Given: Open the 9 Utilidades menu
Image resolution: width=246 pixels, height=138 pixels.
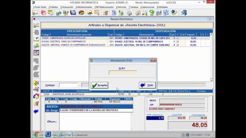Looking at the screenshot, I should click(162, 7).
